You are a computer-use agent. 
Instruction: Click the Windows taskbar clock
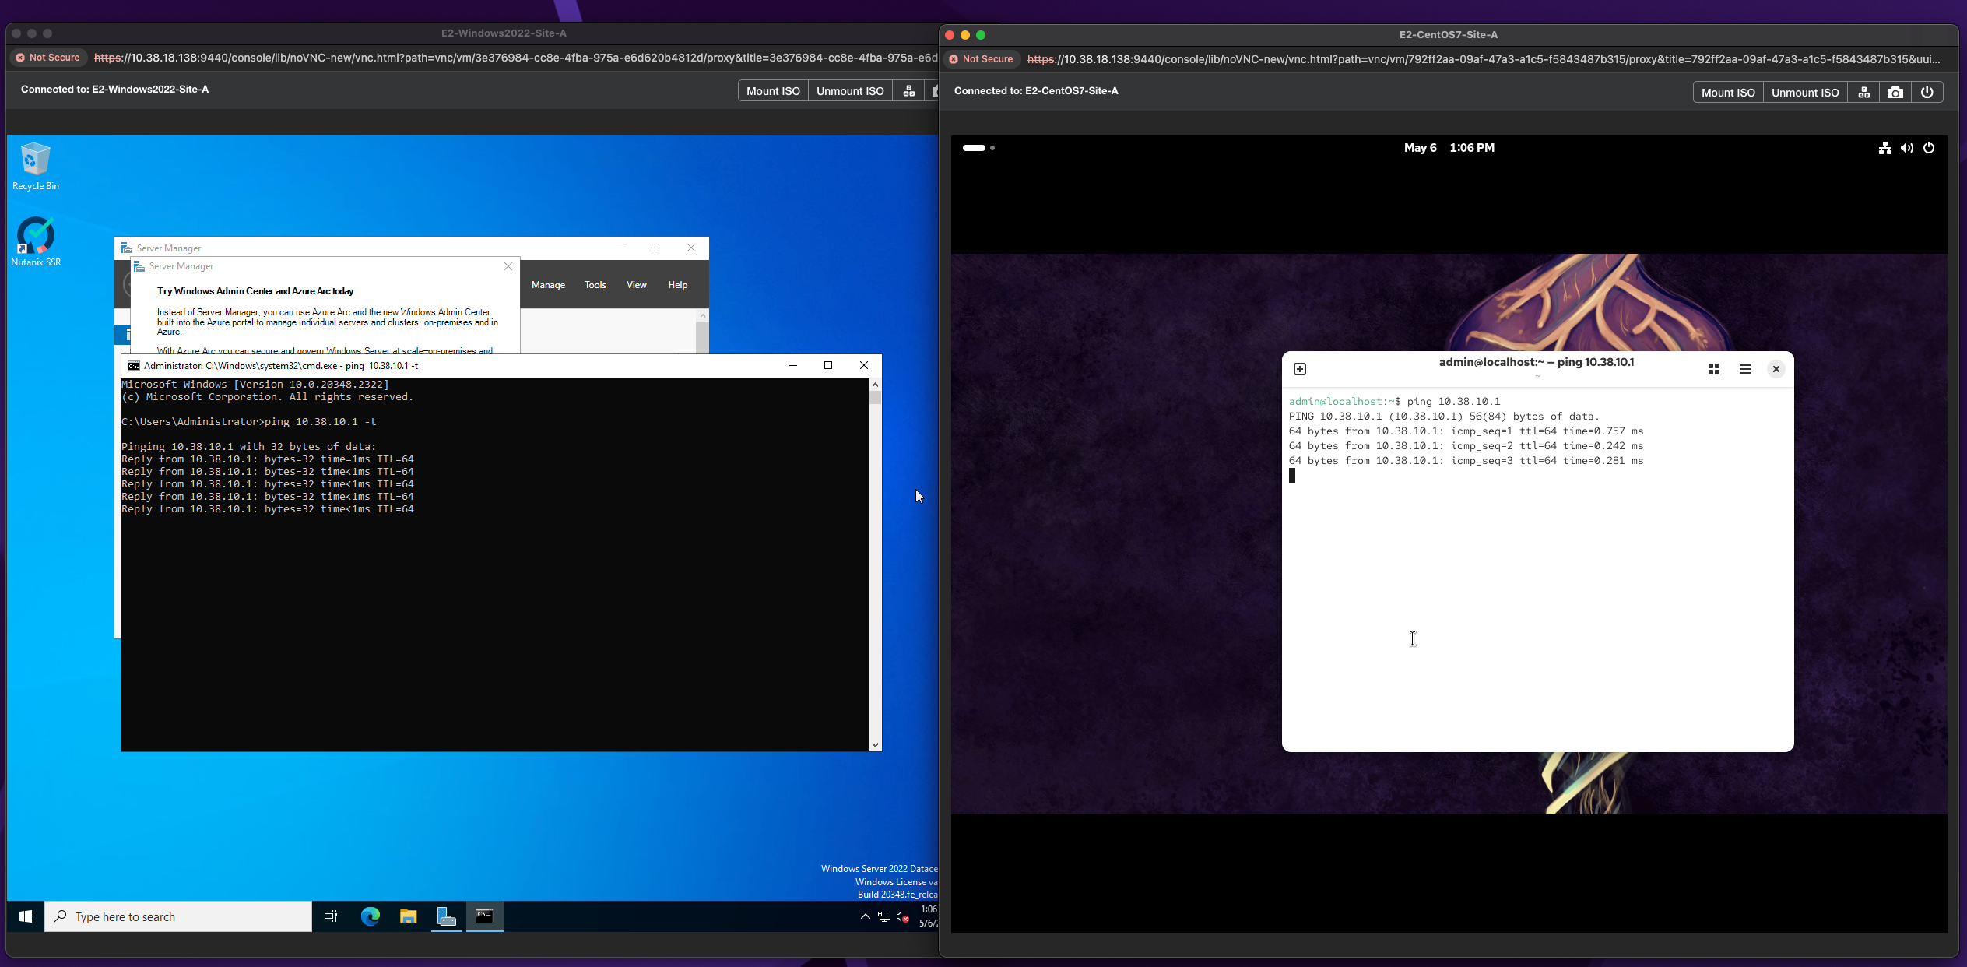pos(927,916)
